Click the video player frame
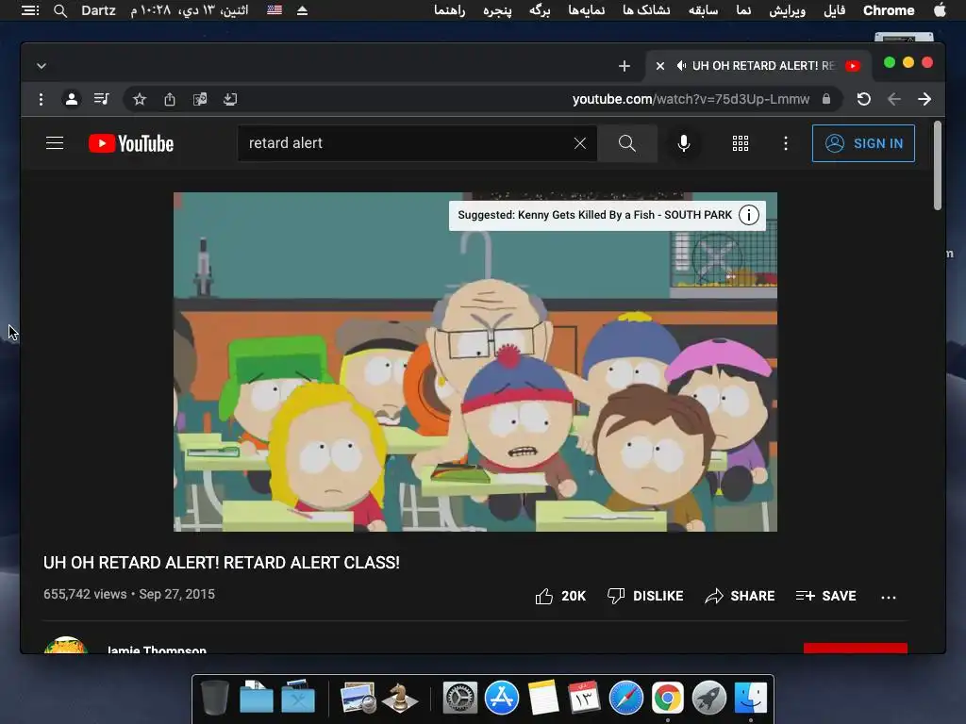The image size is (966, 724). pos(475,362)
